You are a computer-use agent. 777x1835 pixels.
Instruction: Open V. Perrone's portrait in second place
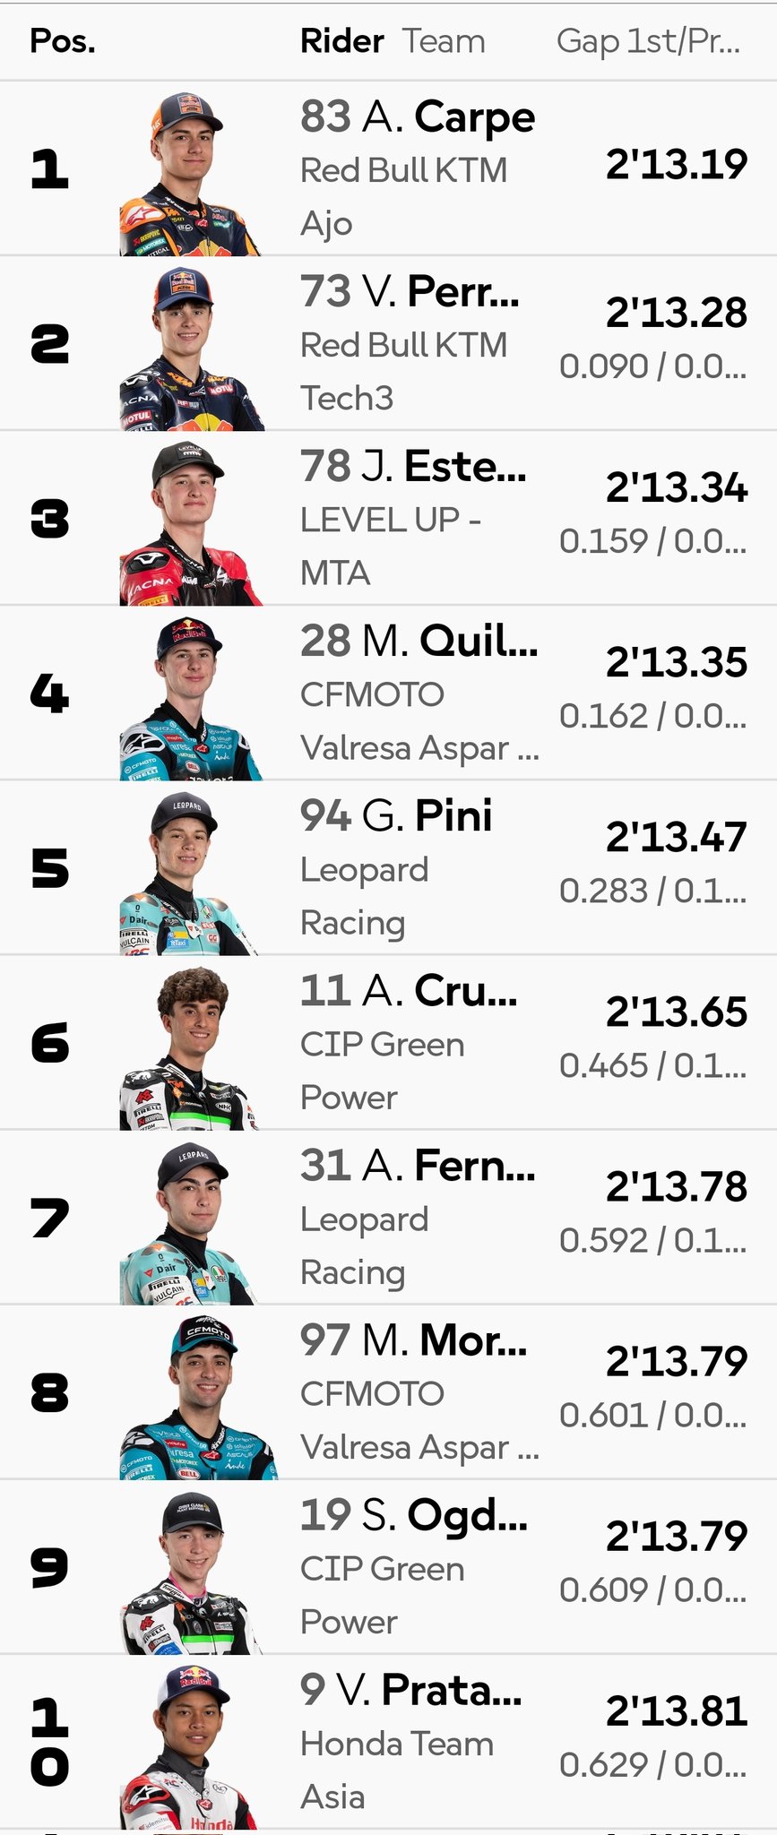pyautogui.click(x=190, y=349)
